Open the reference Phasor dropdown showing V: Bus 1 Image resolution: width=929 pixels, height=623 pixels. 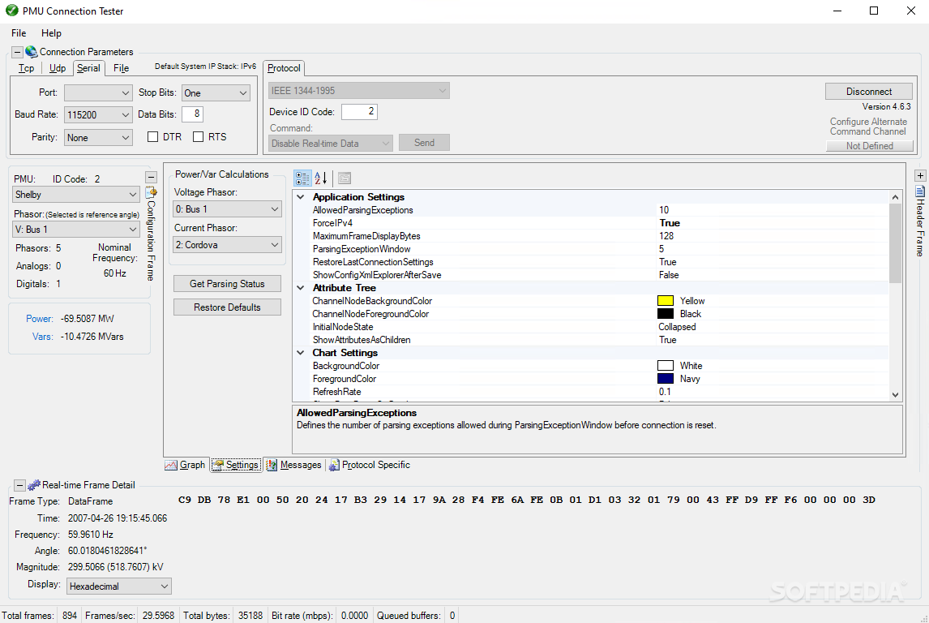(76, 230)
